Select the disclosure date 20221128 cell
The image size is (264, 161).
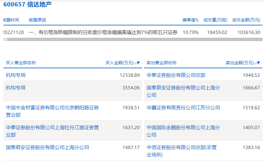point(13,32)
